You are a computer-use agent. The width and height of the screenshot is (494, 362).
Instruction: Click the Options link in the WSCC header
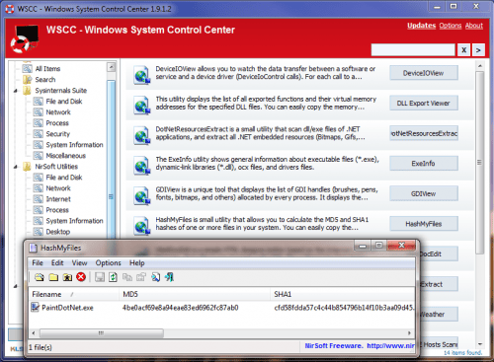pyautogui.click(x=451, y=26)
